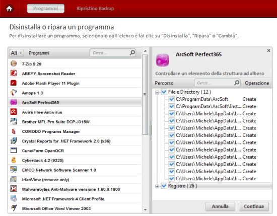This screenshot has width=277, height=216.
Task: Click the Continua button
Action: click(254, 206)
